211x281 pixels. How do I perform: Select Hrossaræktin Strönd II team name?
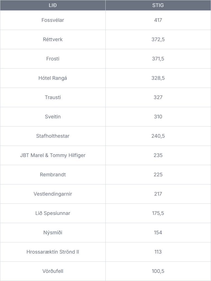click(x=53, y=252)
